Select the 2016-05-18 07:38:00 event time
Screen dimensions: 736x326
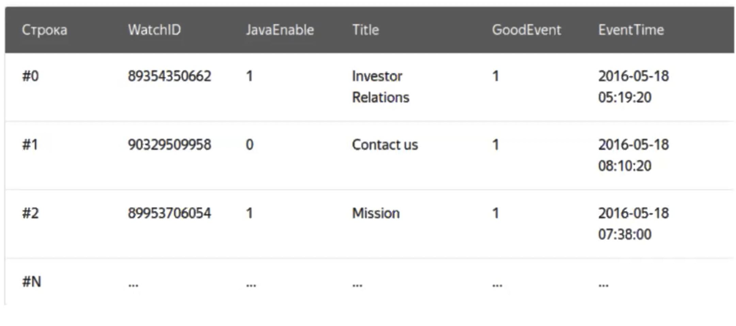(x=633, y=224)
